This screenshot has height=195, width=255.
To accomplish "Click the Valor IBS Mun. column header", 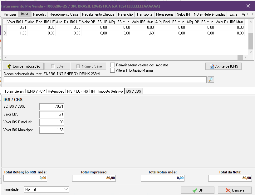I will [143, 22].
